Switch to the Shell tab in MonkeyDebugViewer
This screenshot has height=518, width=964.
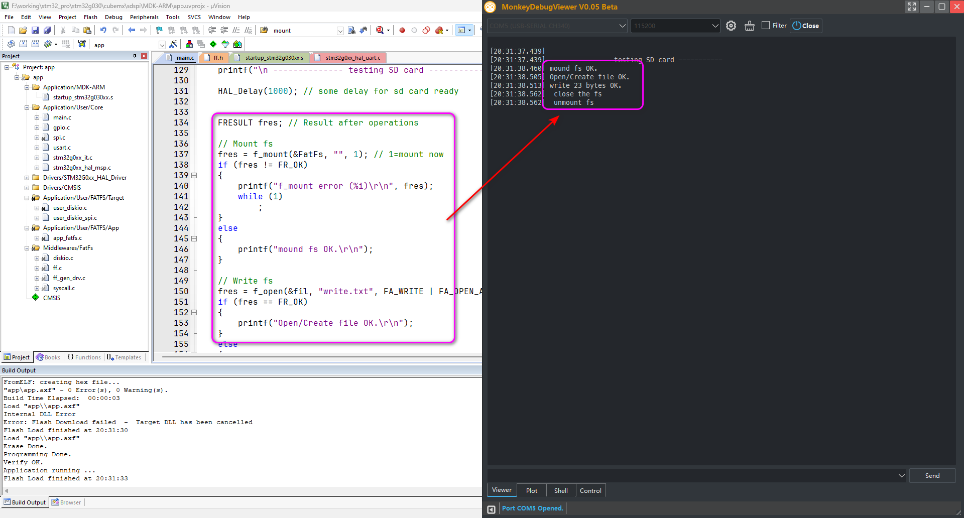point(561,490)
